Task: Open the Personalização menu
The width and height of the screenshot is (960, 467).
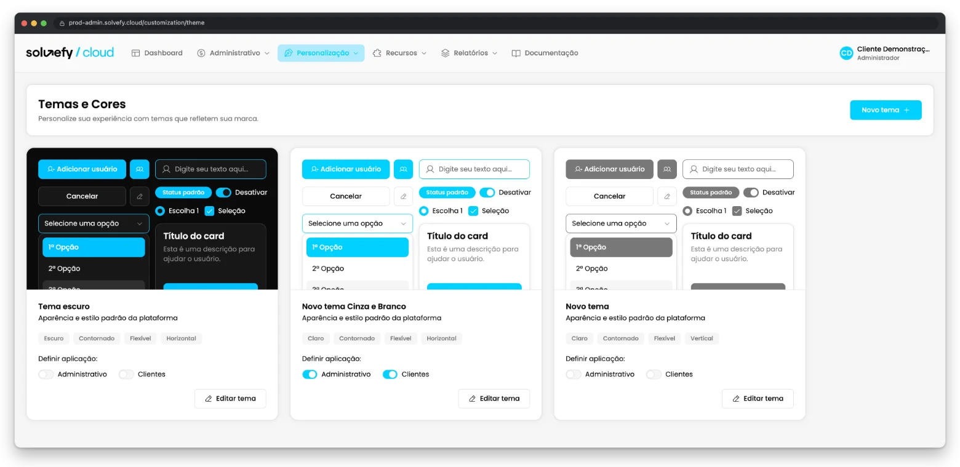Action: (321, 53)
